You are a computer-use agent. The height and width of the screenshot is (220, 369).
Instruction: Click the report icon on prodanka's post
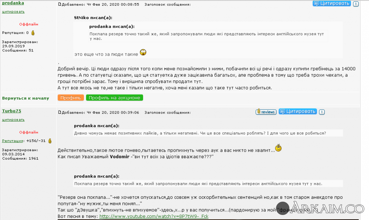tap(356, 4)
